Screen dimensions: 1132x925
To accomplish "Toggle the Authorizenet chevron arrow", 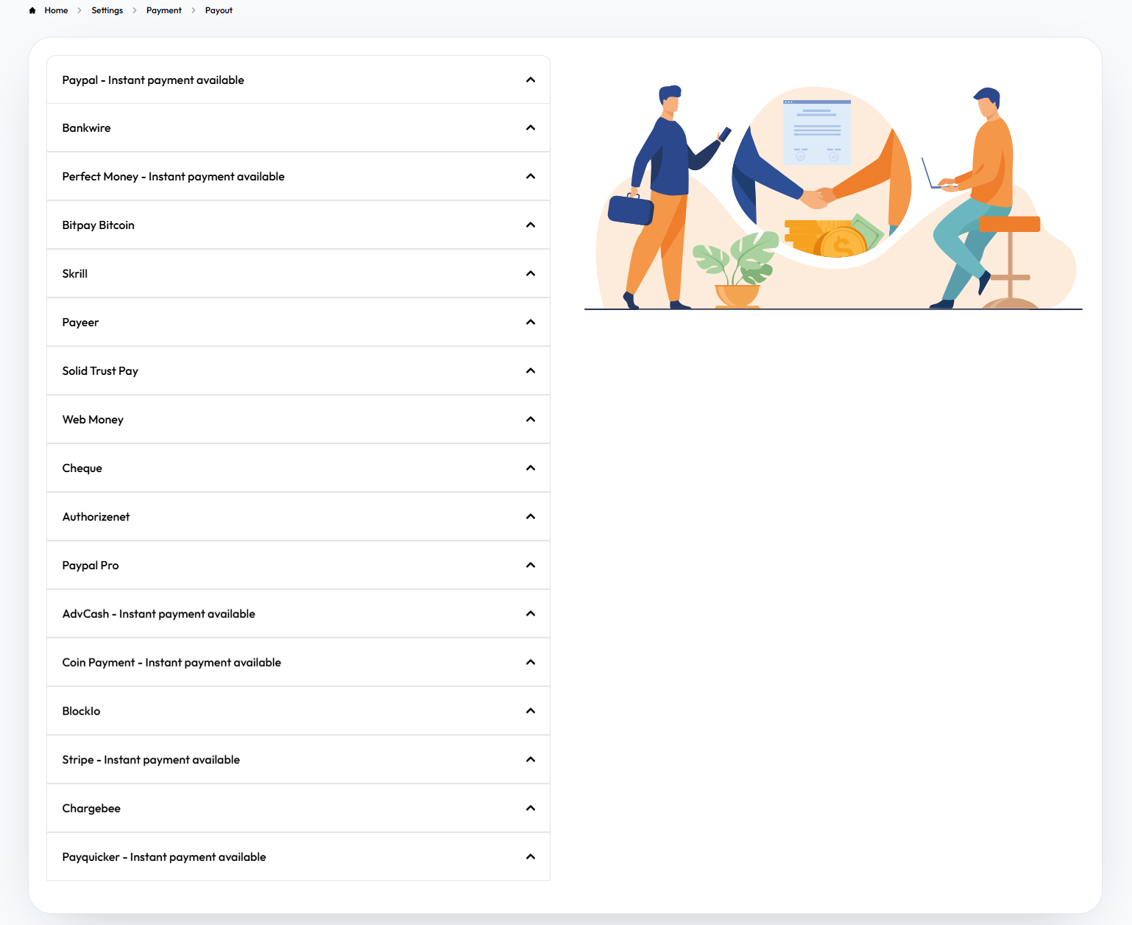I will [x=531, y=517].
